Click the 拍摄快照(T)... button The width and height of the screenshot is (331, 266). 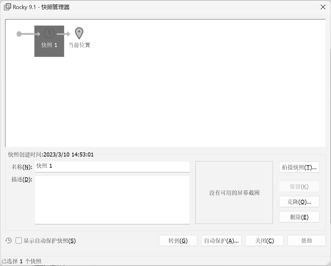(299, 167)
